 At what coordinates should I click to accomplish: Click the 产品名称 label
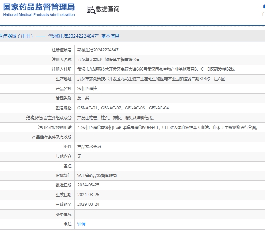click(64, 89)
